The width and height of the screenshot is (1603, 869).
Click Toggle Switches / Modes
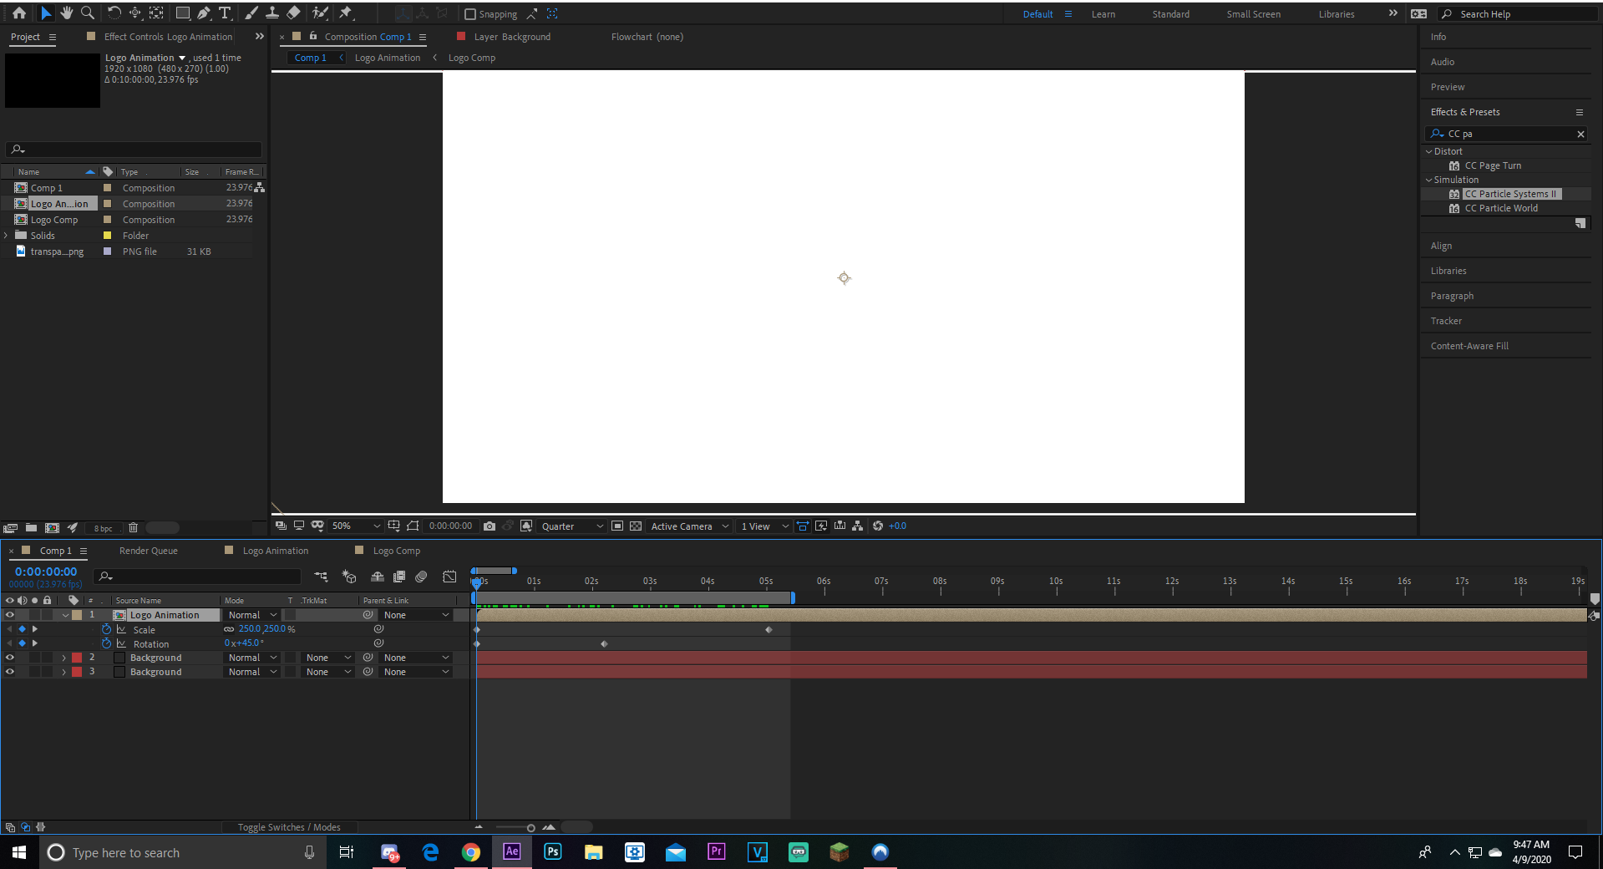[x=289, y=827]
